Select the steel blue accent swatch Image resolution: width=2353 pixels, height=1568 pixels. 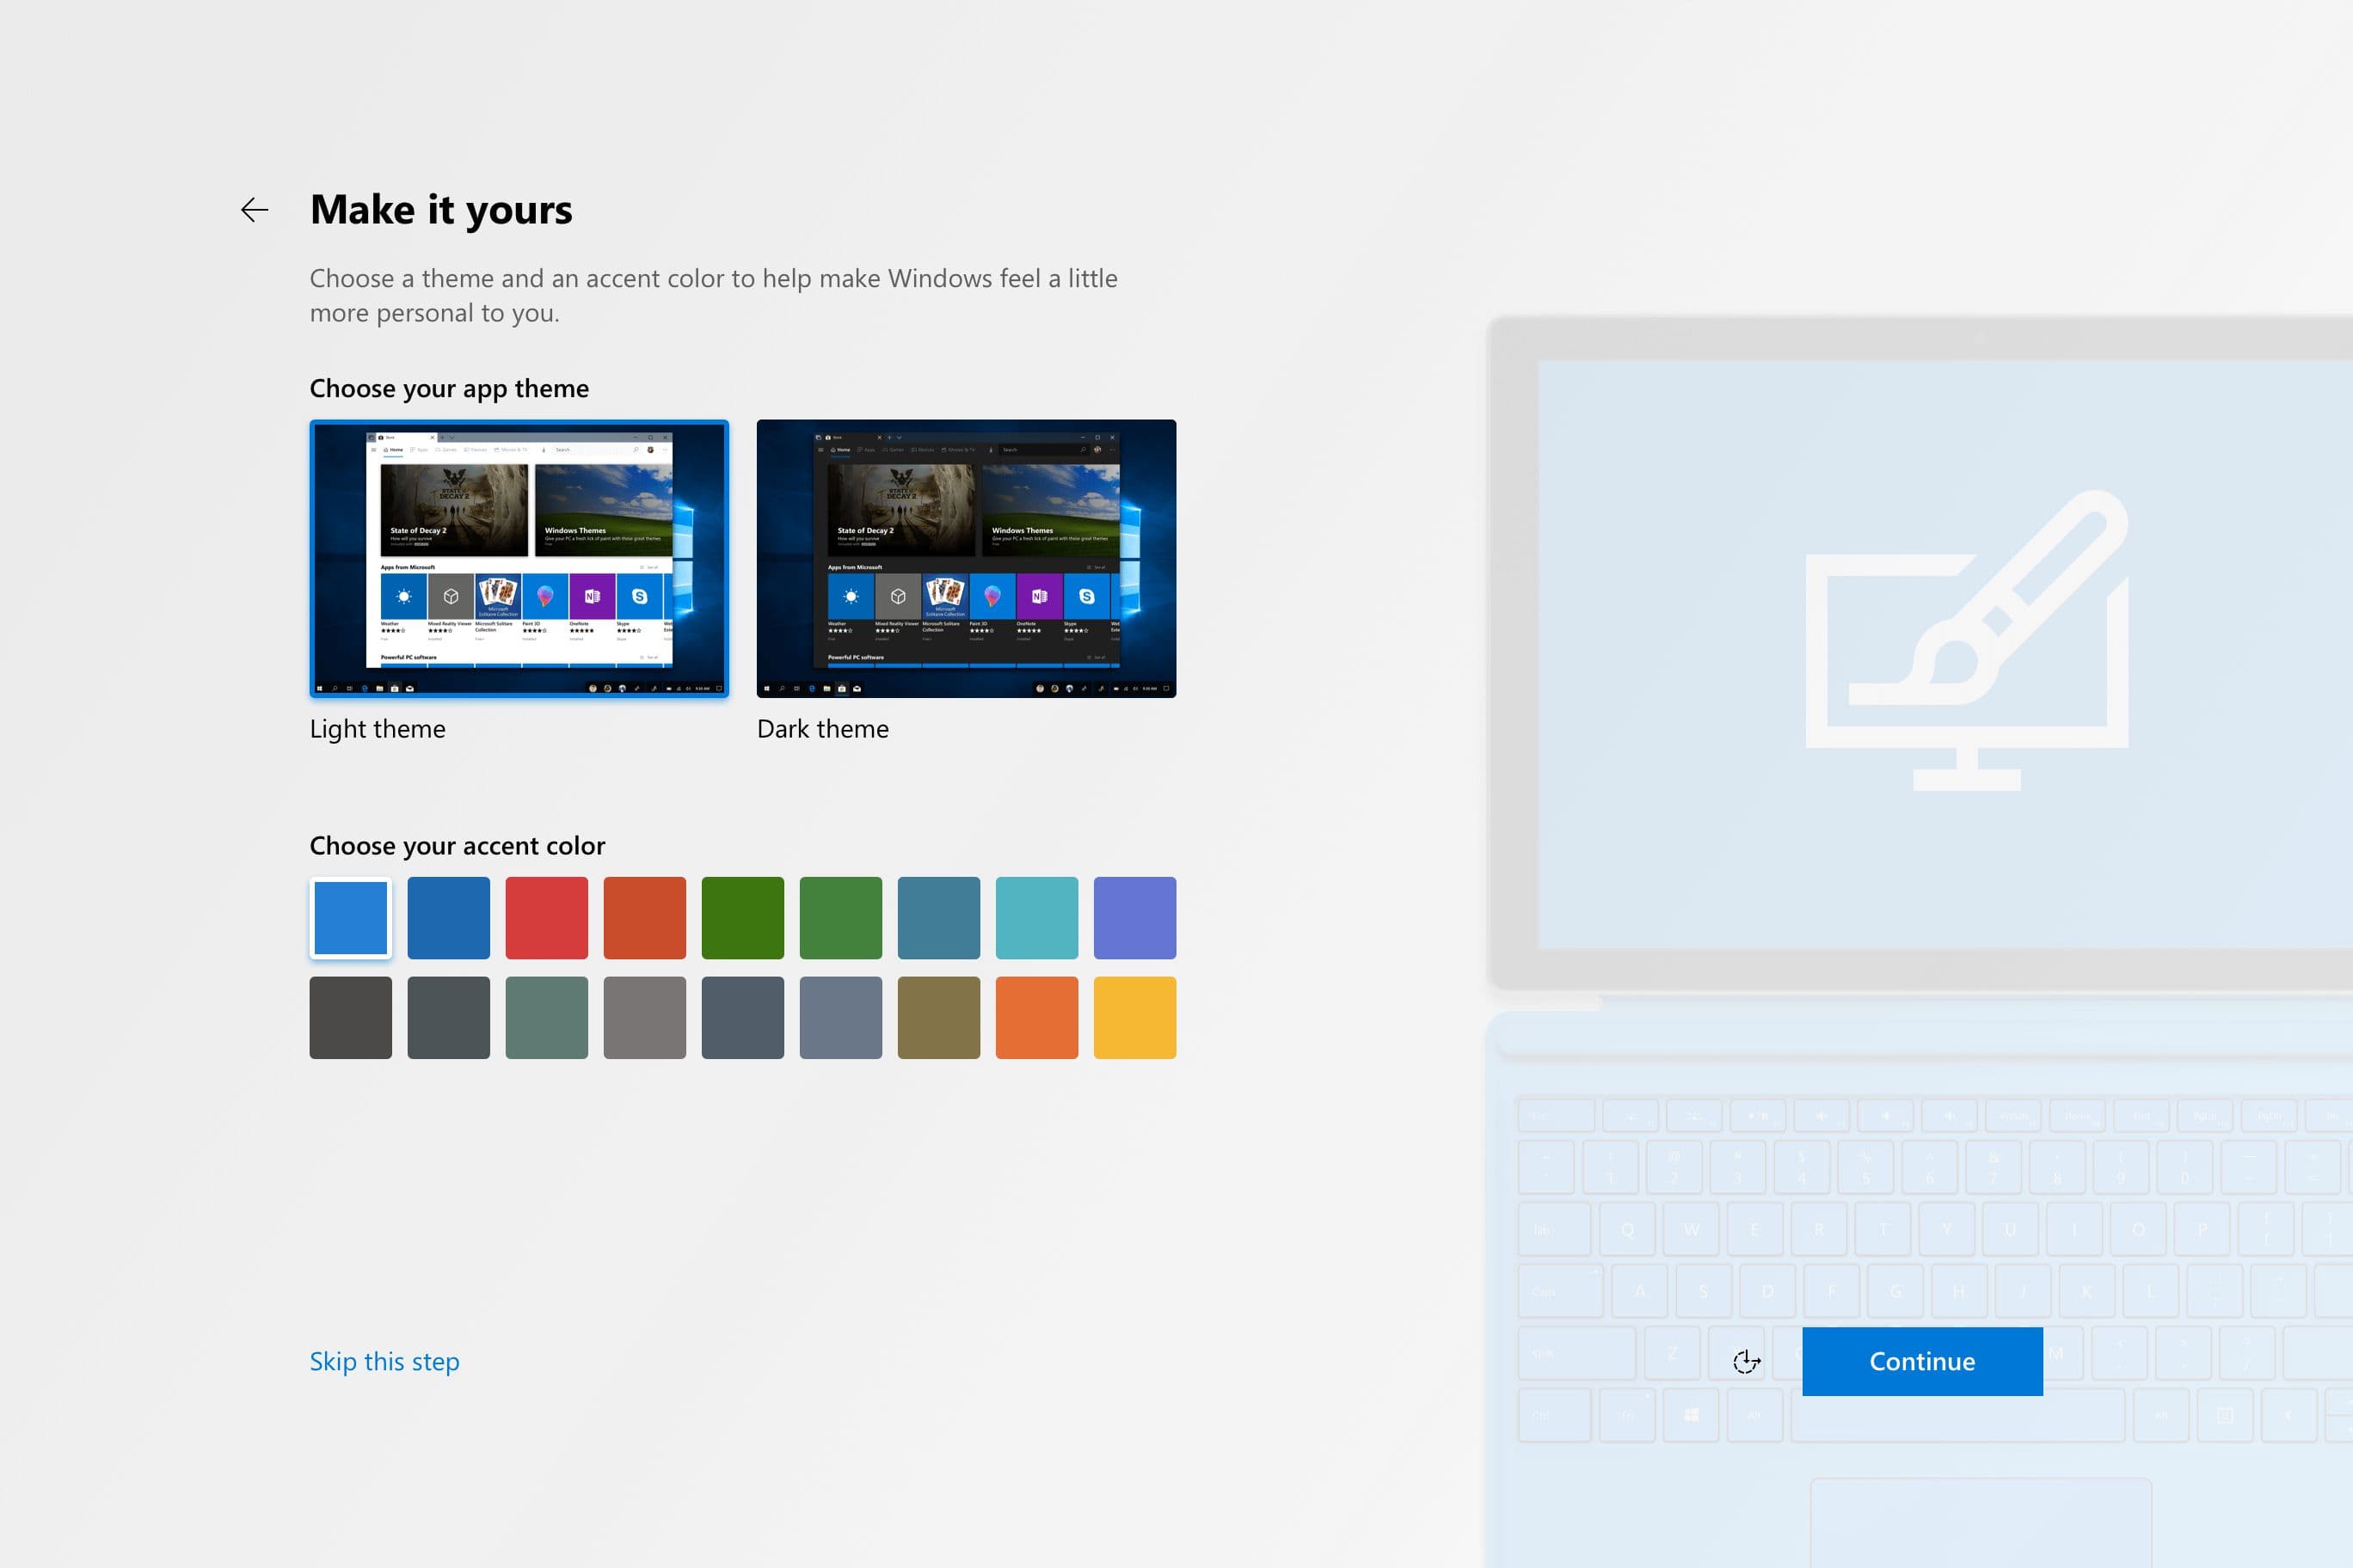point(938,918)
